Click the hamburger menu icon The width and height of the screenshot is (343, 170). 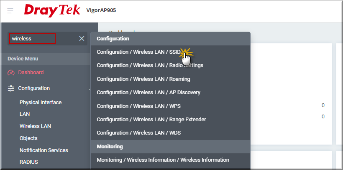pos(10,10)
